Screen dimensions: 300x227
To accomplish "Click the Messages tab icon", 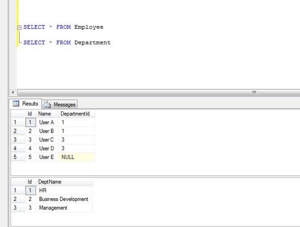I will 47,104.
